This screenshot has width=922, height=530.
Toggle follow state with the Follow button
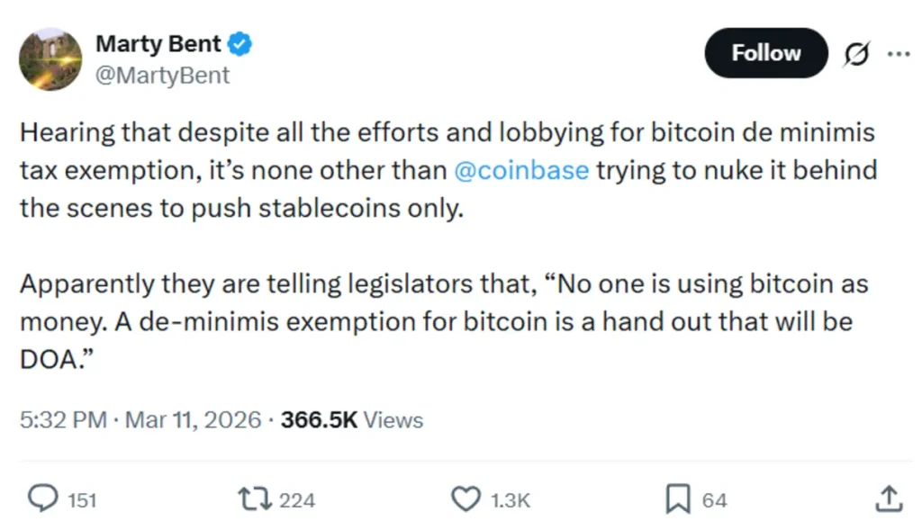(765, 53)
